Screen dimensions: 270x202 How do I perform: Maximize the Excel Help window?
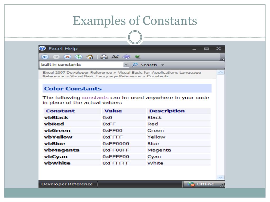coord(206,49)
